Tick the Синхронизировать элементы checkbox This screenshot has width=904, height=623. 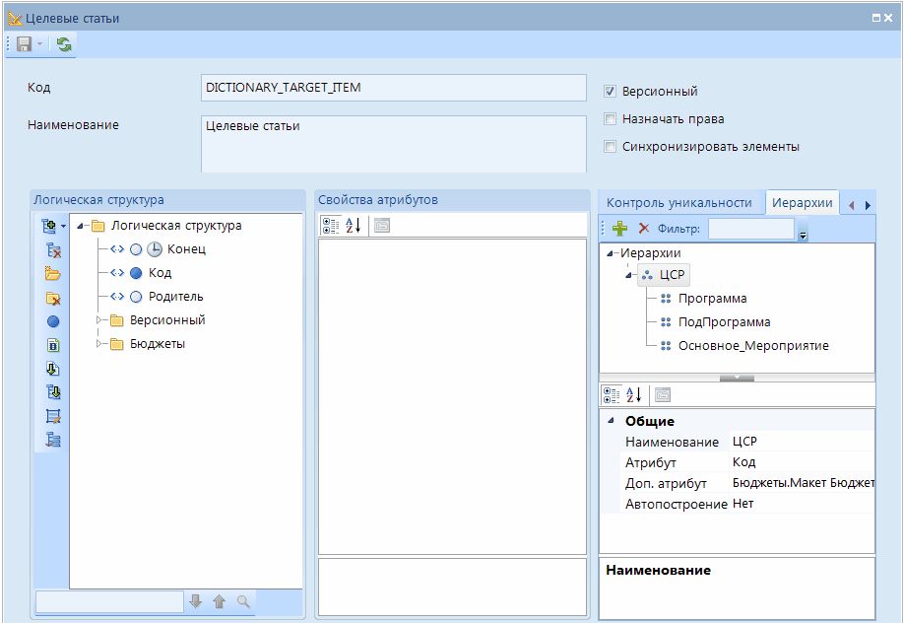(x=611, y=147)
